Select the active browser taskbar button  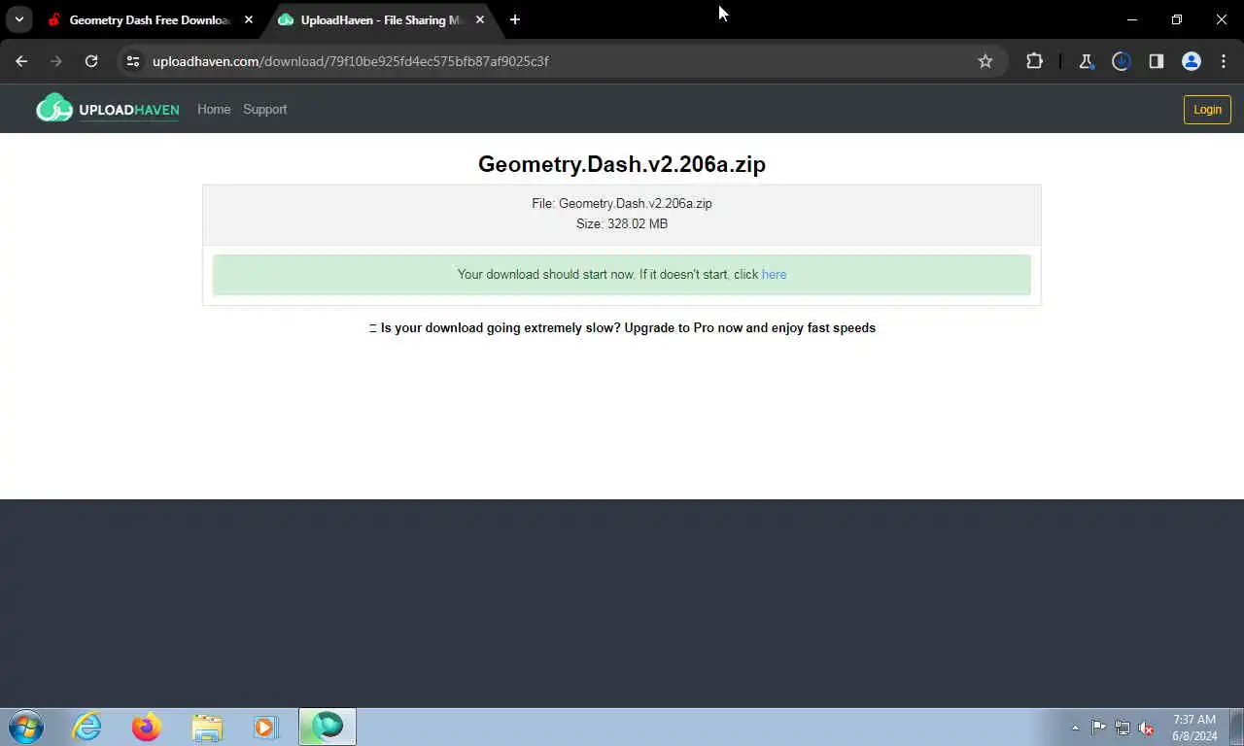click(328, 727)
